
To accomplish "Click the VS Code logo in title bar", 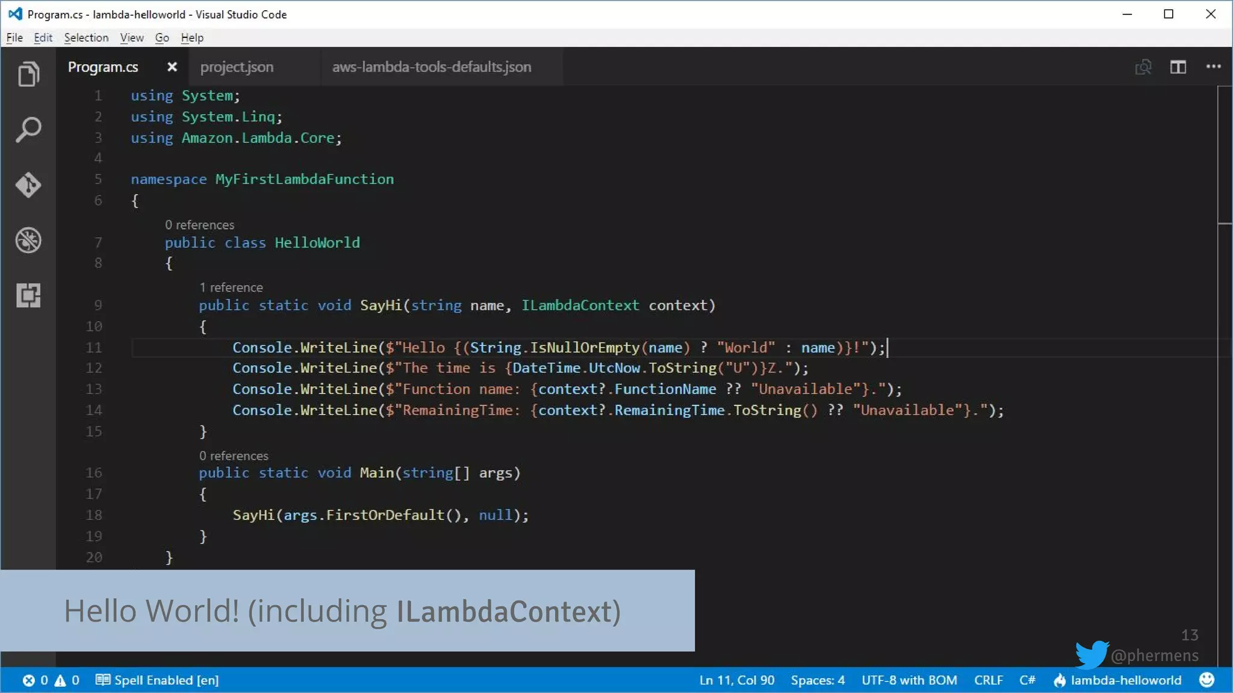I will pyautogui.click(x=15, y=14).
